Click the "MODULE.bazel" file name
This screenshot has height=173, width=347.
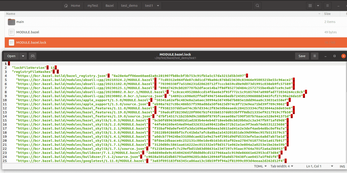pyautogui.click(x=28, y=32)
